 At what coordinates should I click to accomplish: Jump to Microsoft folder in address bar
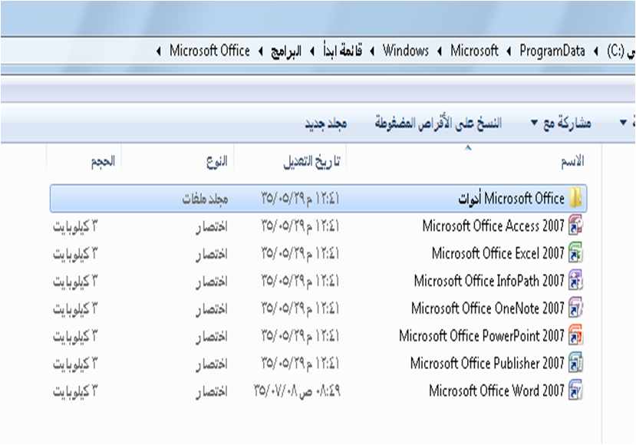[474, 51]
